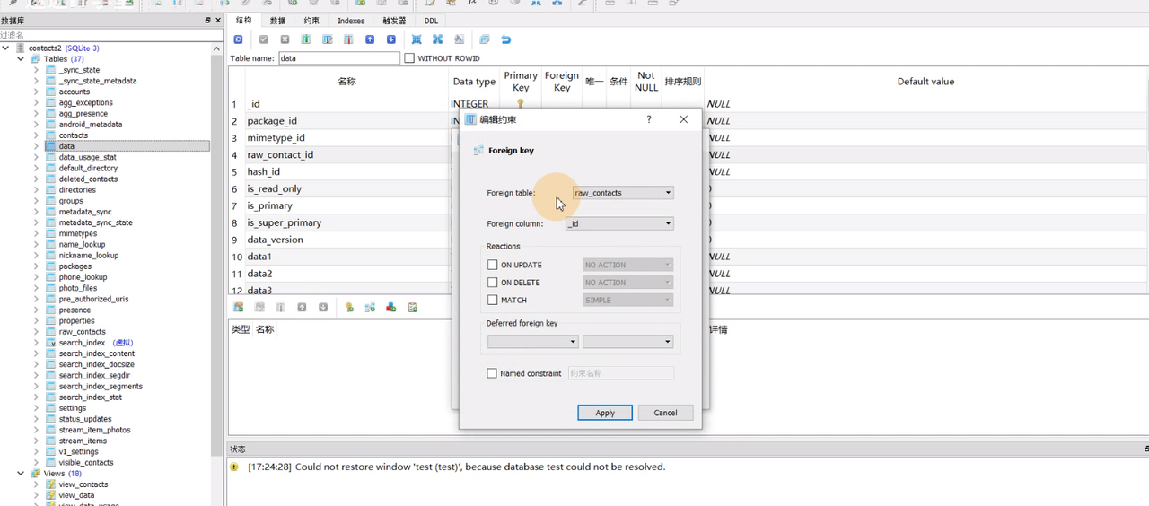This screenshot has height=506, width=1149.
Task: Click the refresh structure icon in toolbar
Action: 238,39
